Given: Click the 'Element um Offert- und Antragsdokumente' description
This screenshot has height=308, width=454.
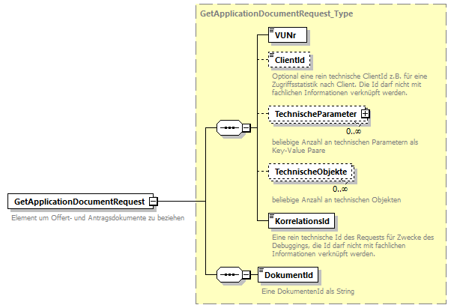Looking at the screenshot, I should [97, 218].
